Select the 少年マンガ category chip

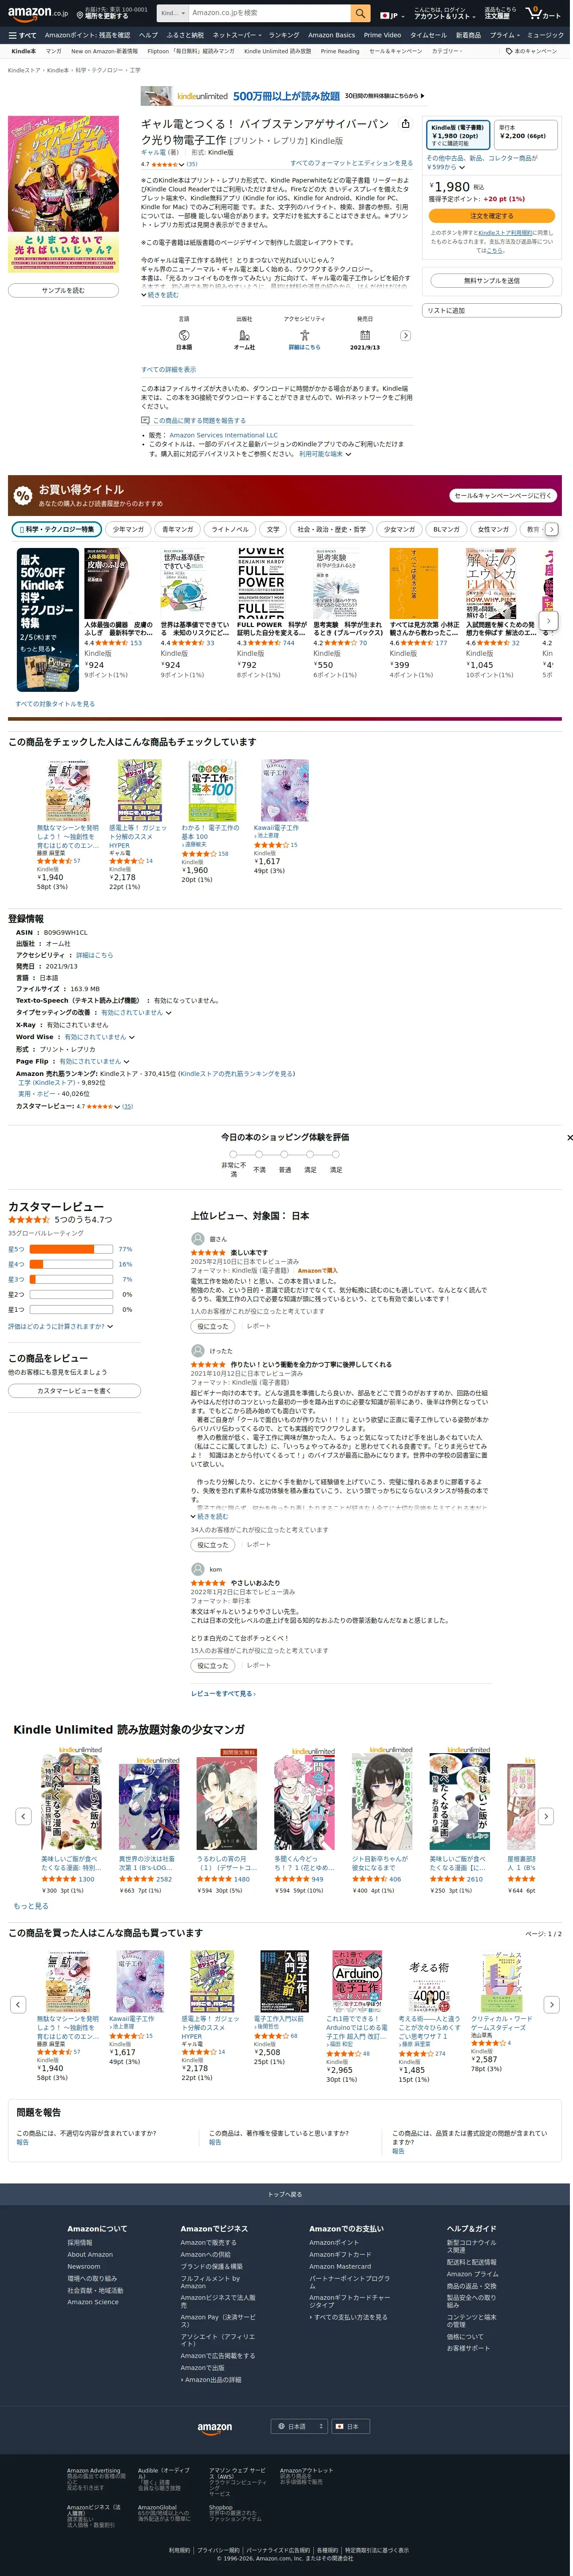click(x=128, y=529)
